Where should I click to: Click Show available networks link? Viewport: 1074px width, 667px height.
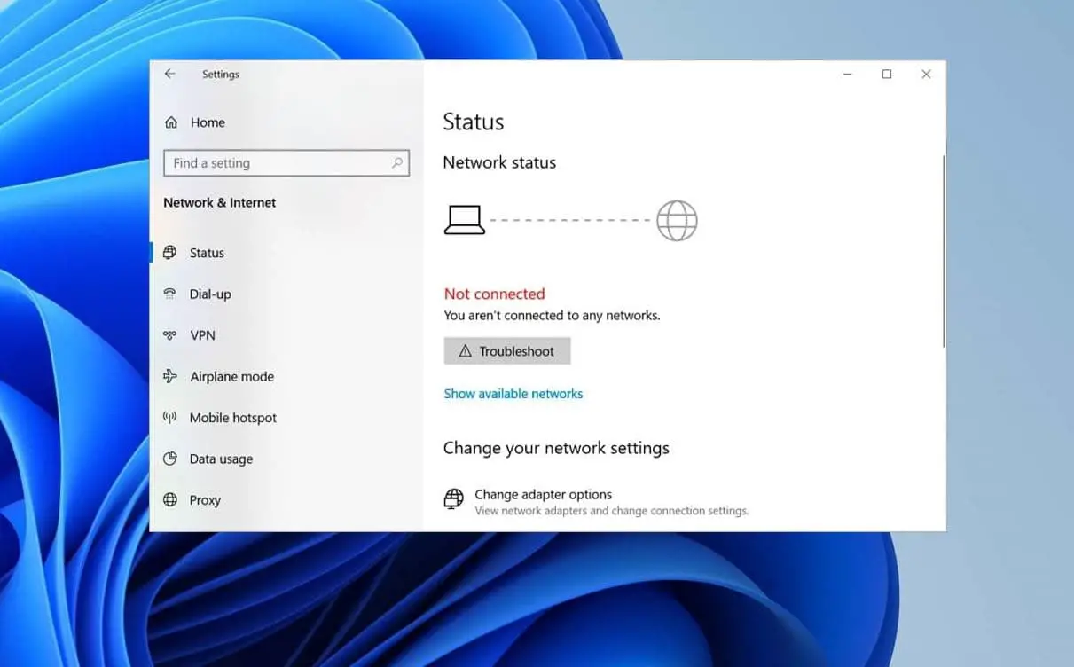tap(513, 394)
